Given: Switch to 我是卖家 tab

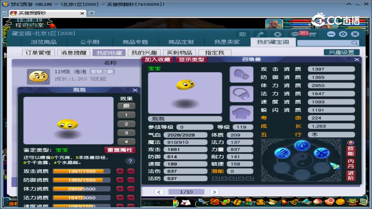Looking at the screenshot, I should coord(227,42).
